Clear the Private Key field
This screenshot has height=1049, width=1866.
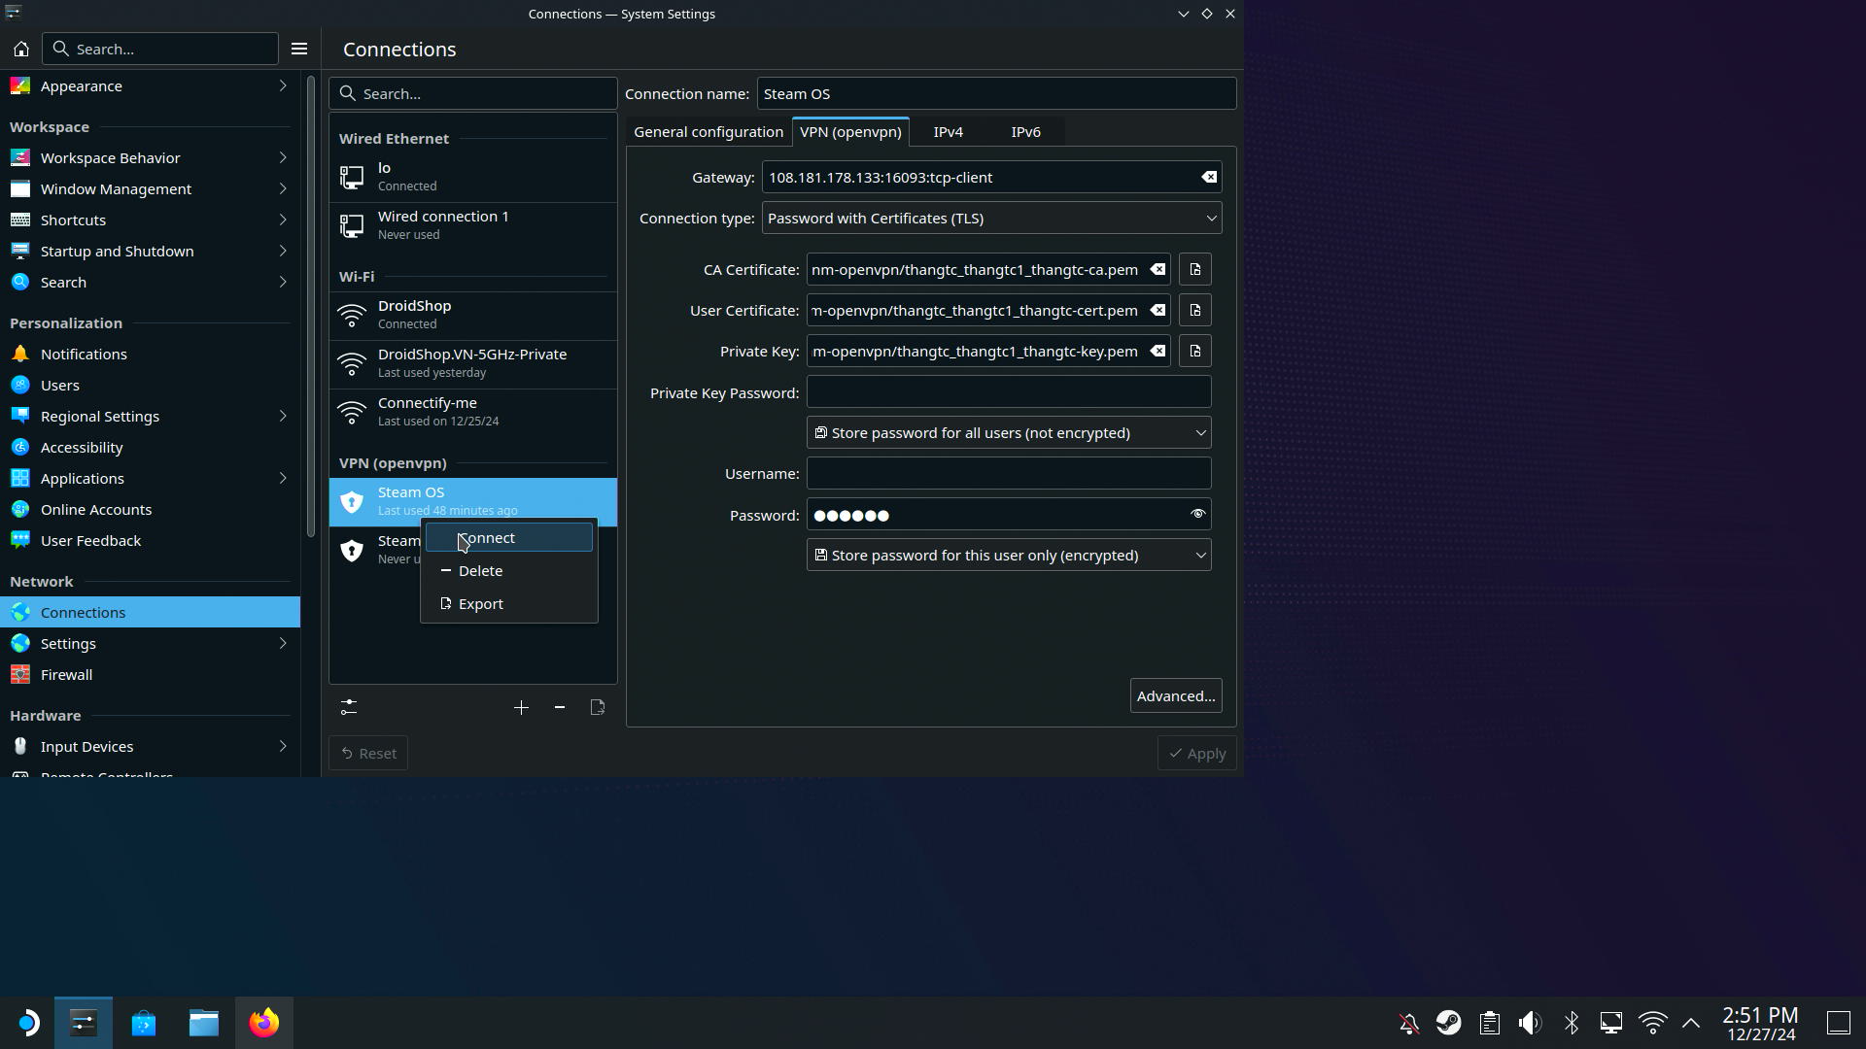[1158, 352]
